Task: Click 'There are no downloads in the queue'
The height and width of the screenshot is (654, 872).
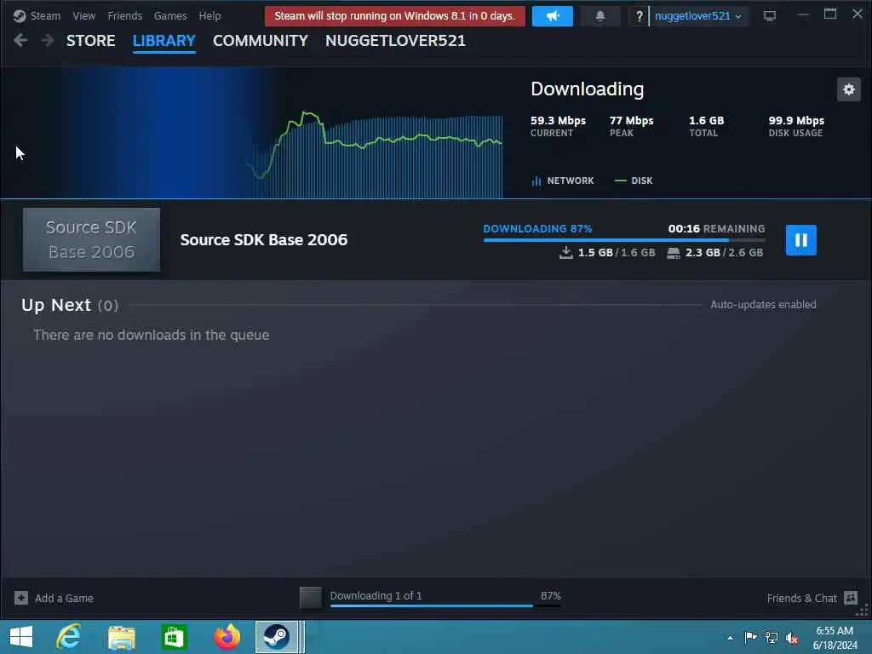Action: pos(152,335)
